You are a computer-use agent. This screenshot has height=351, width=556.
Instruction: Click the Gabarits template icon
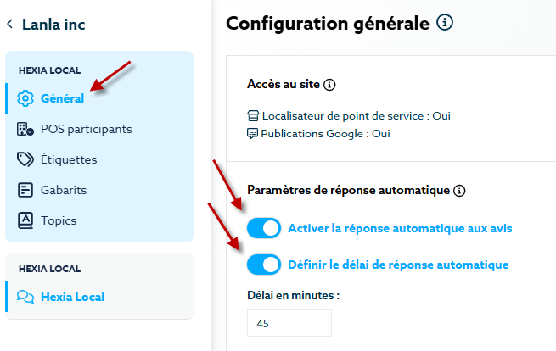25,190
